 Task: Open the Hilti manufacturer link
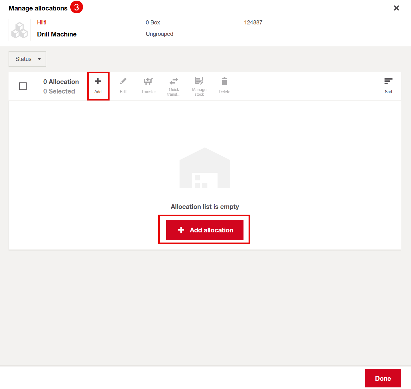click(42, 23)
